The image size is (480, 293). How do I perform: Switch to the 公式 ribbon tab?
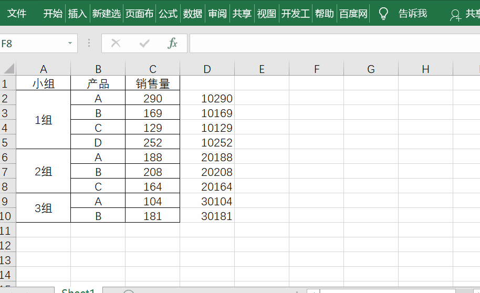click(168, 14)
